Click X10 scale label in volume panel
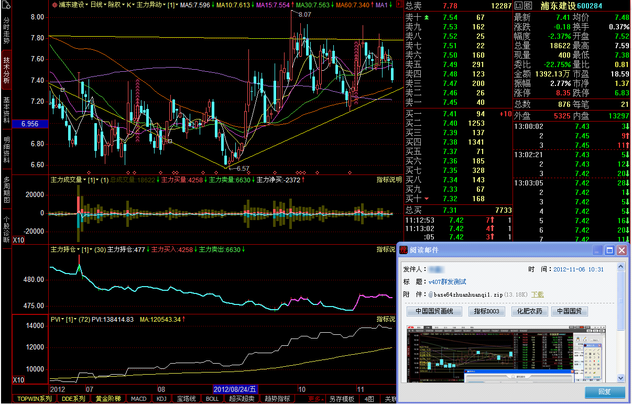The height and width of the screenshot is (404, 632). click(18, 240)
